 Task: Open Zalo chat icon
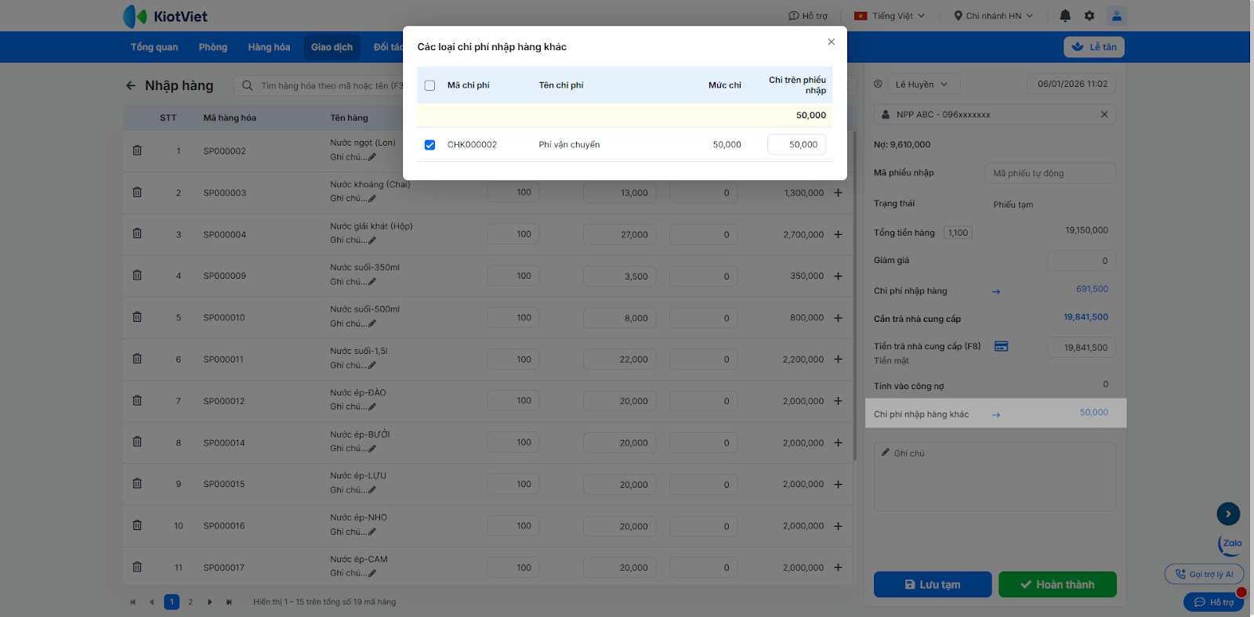point(1230,543)
